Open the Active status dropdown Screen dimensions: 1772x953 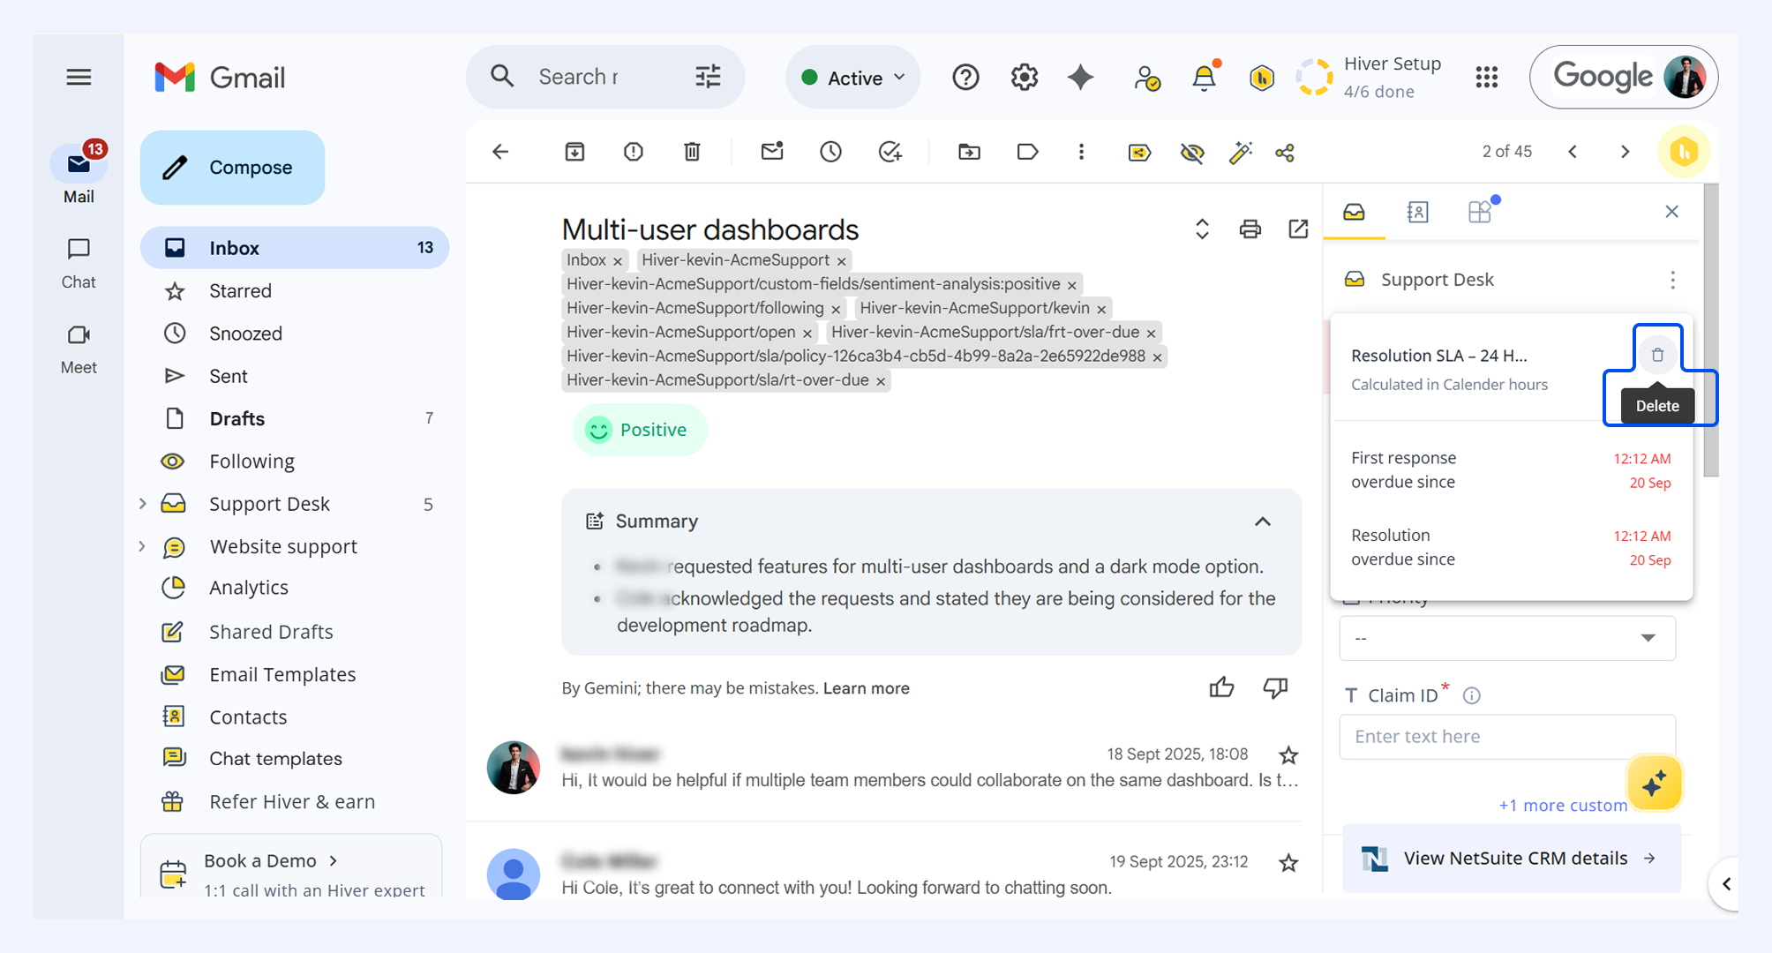[852, 78]
